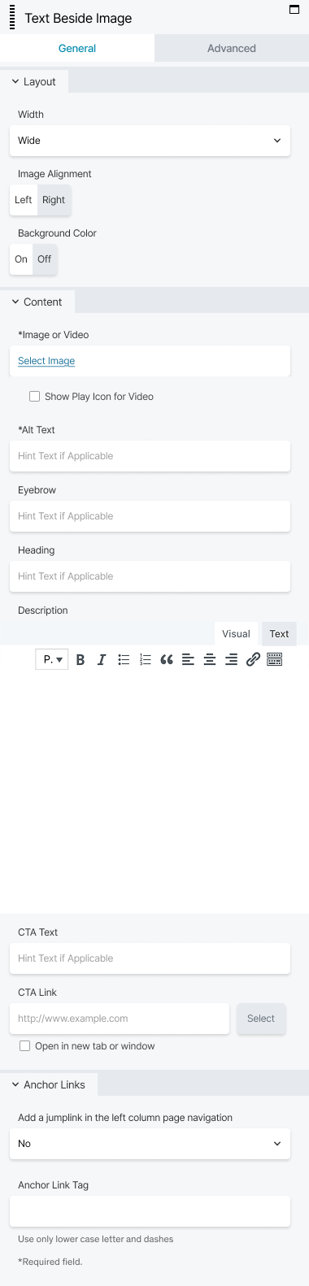
Task: Toggle the editor toolbar with the keyboard icon
Action: pyautogui.click(x=275, y=660)
